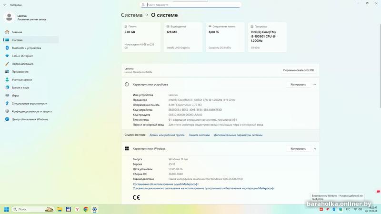Screen dimensions: 381x214
Task: Open Учетные записи settings
Action: [x=31, y=79]
